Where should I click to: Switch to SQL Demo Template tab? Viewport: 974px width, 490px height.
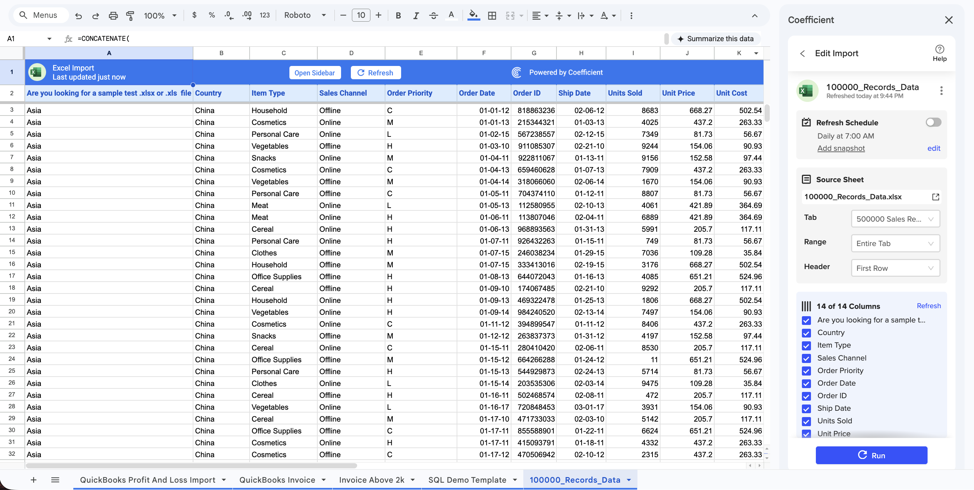click(467, 480)
